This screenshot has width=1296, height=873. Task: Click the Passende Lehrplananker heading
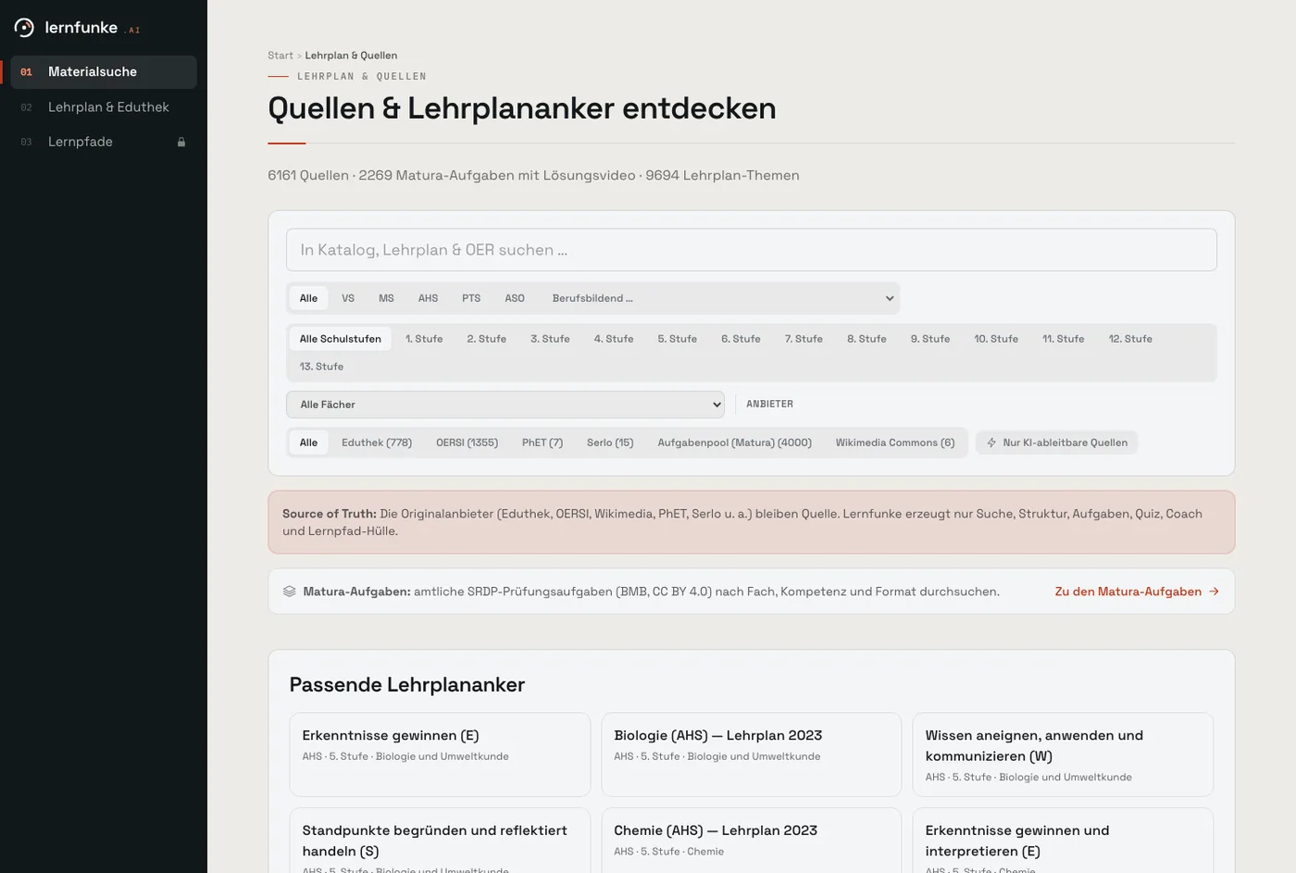[x=407, y=685]
